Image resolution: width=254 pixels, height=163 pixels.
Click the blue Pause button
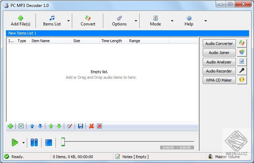click(34, 142)
